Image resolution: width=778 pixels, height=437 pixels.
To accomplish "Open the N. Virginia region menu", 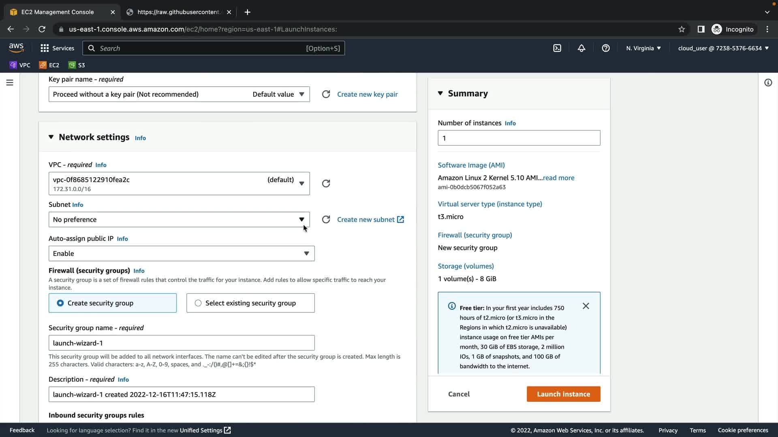I will click(643, 48).
